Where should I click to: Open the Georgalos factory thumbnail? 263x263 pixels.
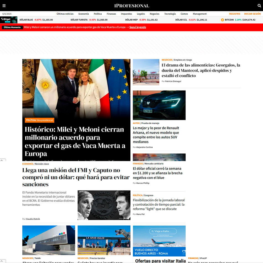[146, 72]
